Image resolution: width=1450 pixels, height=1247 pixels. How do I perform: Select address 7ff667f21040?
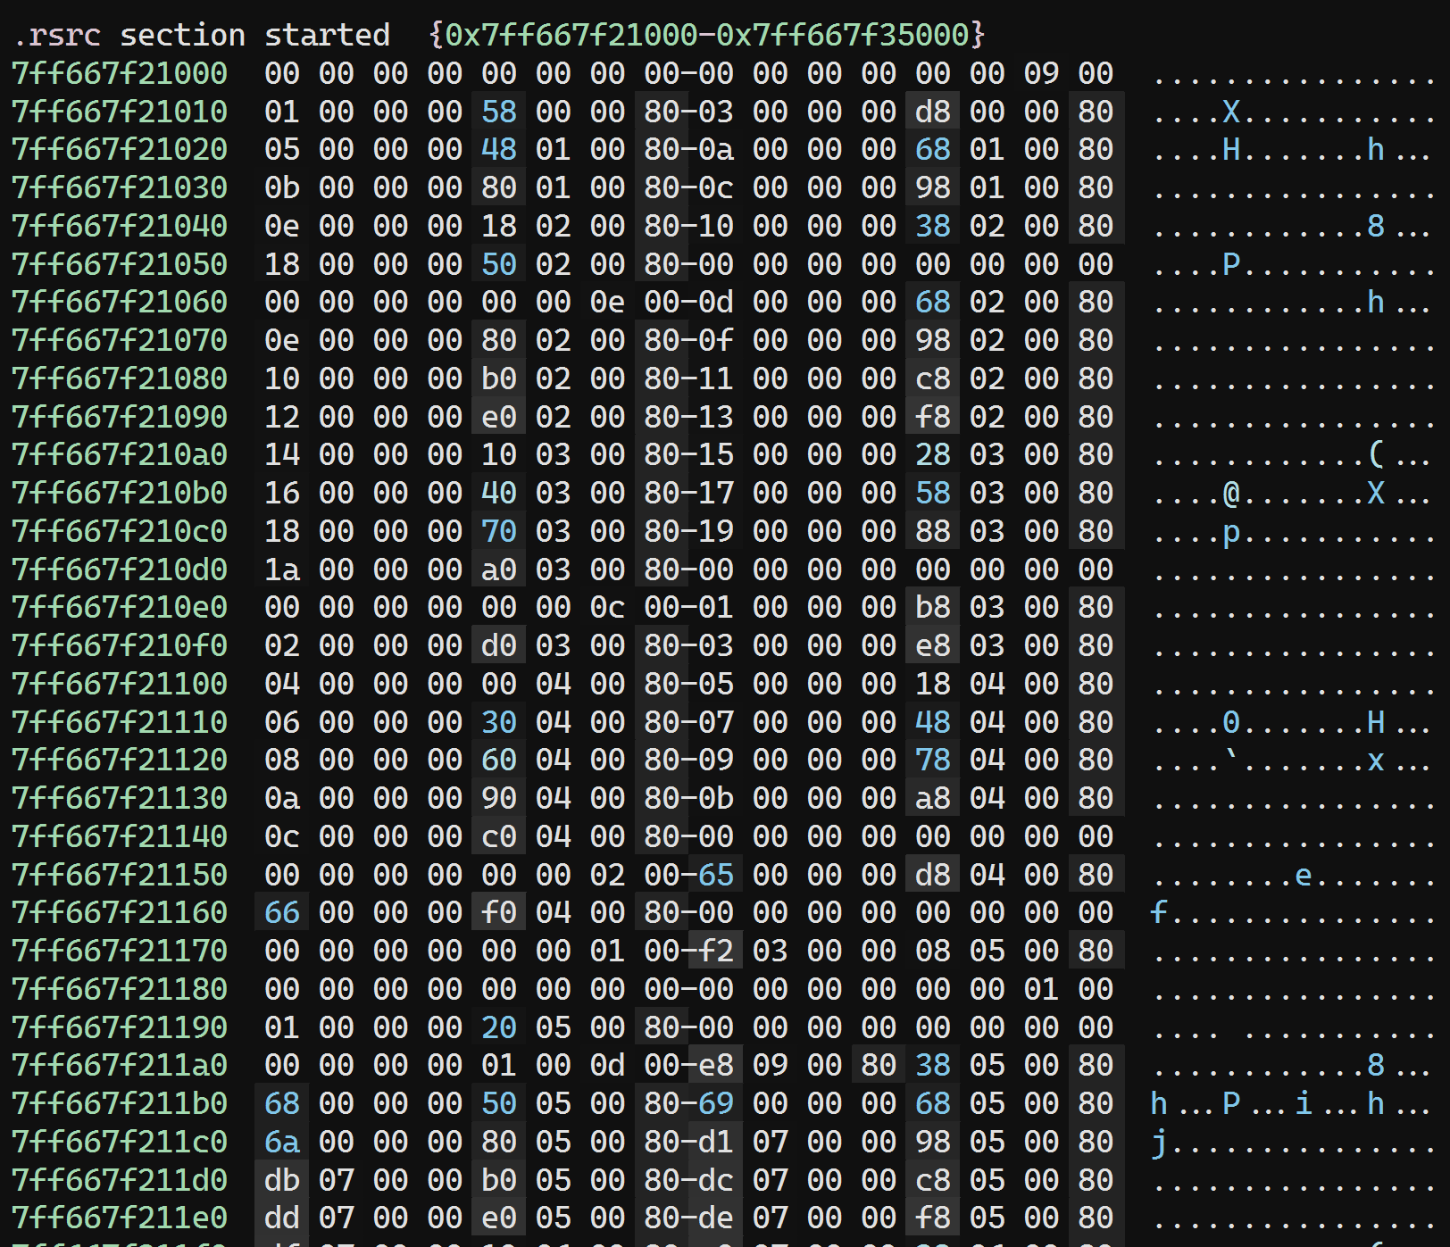pyautogui.click(x=120, y=226)
